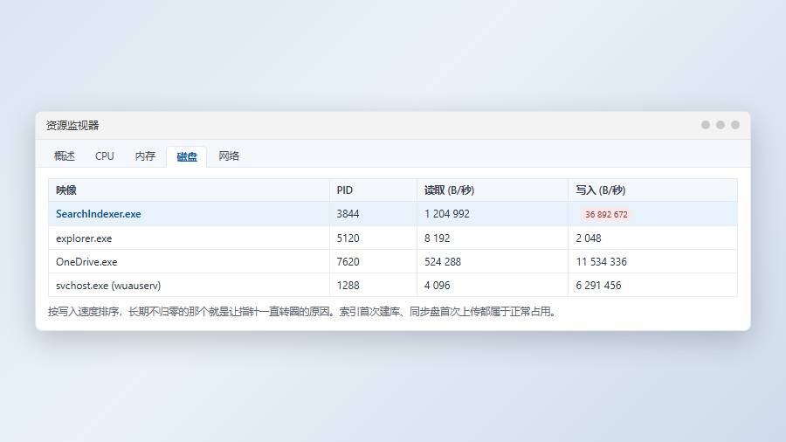
Task: Open the CPU tab
Action: pos(104,156)
